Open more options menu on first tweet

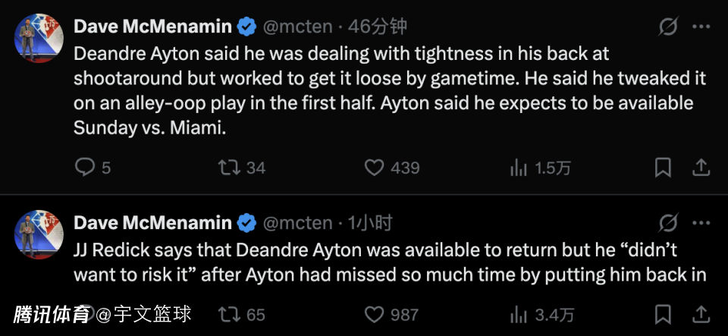click(701, 27)
